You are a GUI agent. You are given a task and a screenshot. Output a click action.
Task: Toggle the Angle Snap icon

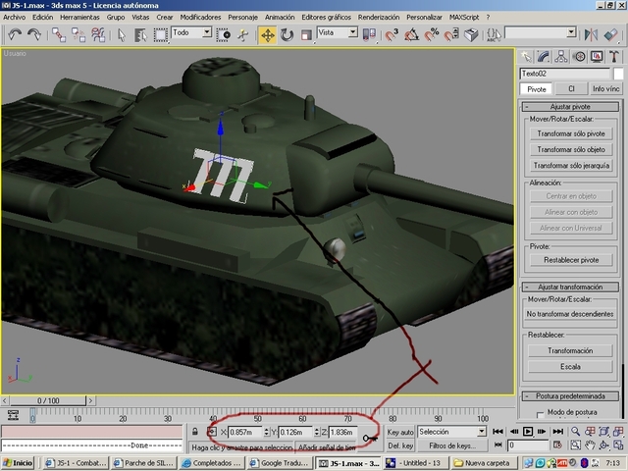point(412,35)
